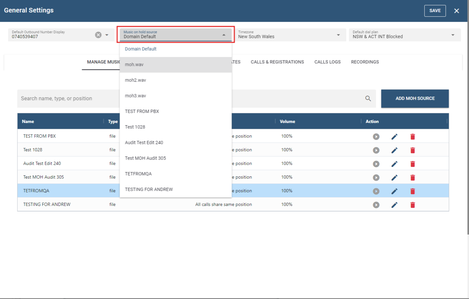The width and height of the screenshot is (469, 299).
Task: Pick TEST FROM PBX in dropdown list
Action: click(x=176, y=112)
